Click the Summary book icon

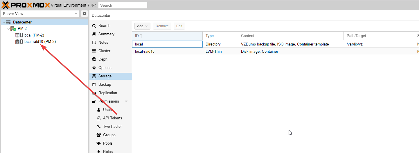(x=94, y=34)
